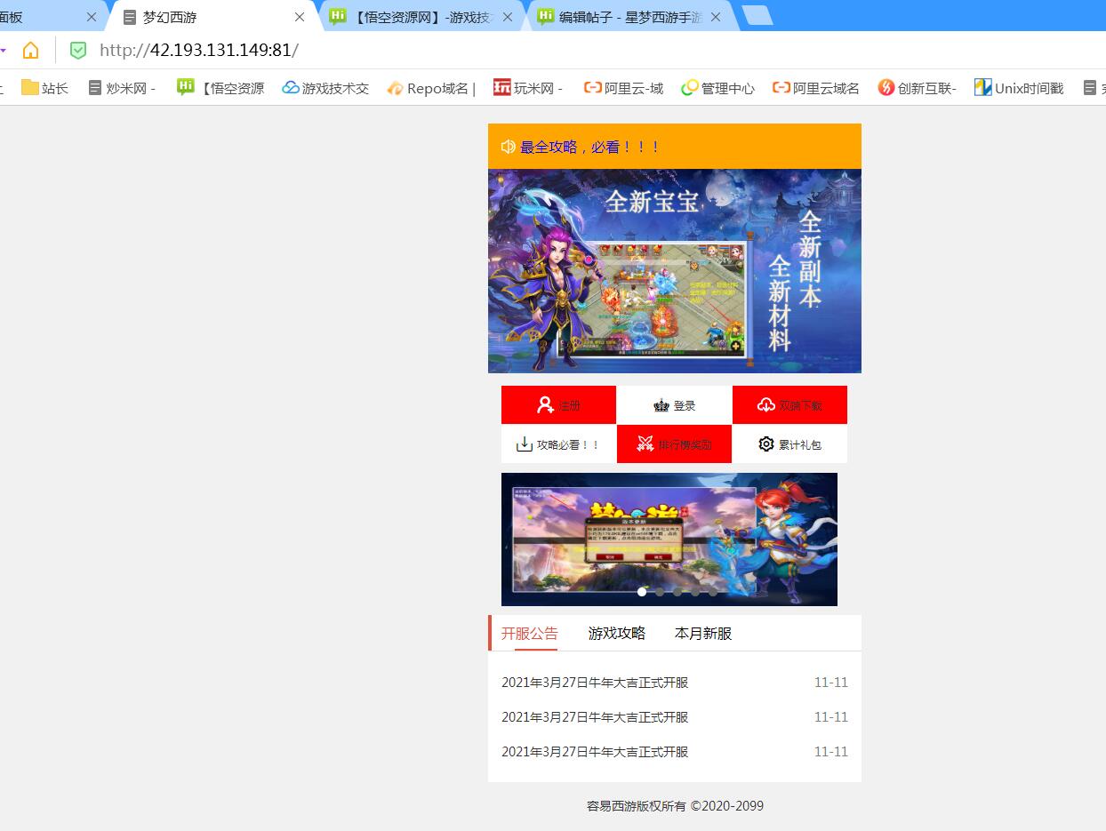The image size is (1106, 831).
Task: Click the 注册 register icon button
Action: pyautogui.click(x=546, y=405)
